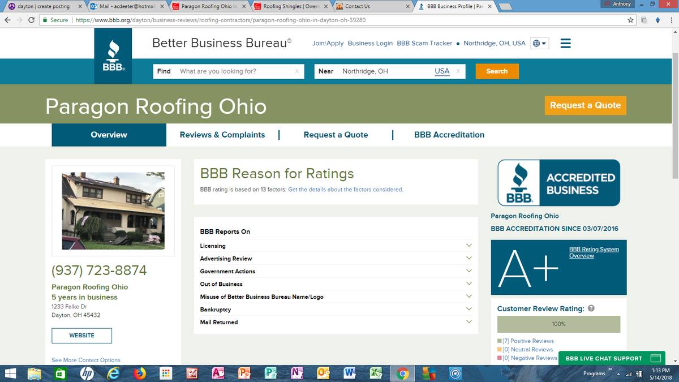Screen dimensions: 679x382
Task: Launch the Windows Store taskbar icon
Action: 60,374
